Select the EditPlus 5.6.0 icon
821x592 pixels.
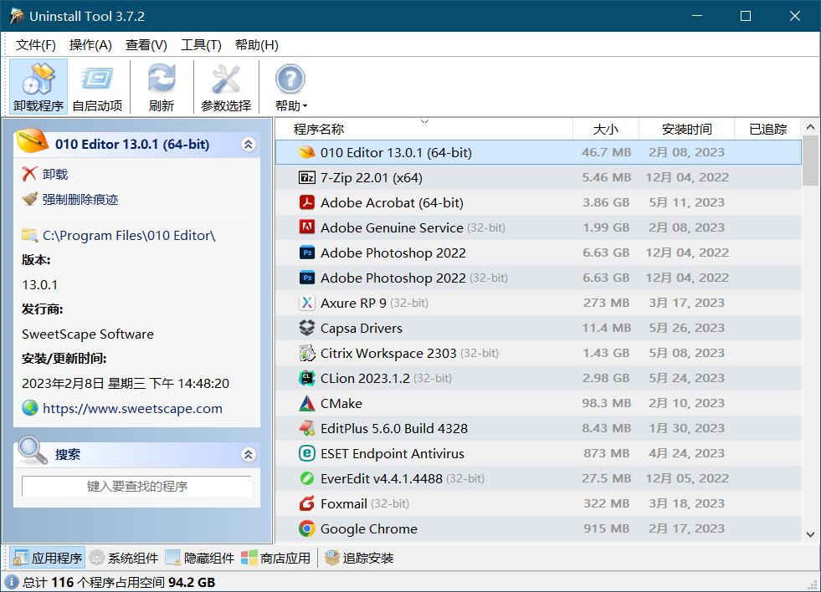coord(307,428)
